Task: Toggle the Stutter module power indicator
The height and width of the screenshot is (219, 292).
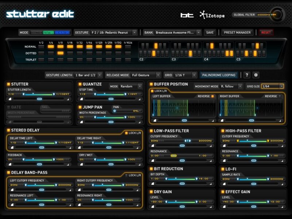Action: coord(8,84)
